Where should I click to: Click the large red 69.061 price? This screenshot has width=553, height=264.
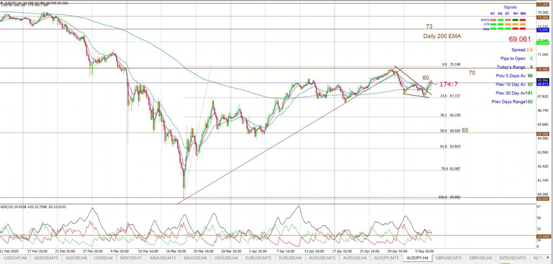520,39
